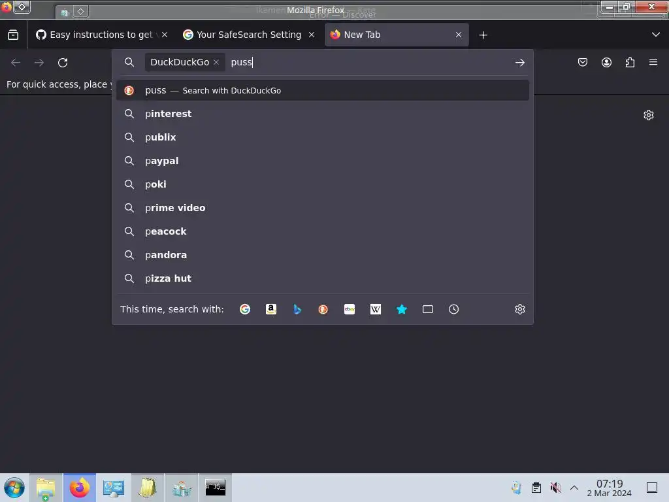
Task: Open file manager from taskbar
Action: click(46, 488)
